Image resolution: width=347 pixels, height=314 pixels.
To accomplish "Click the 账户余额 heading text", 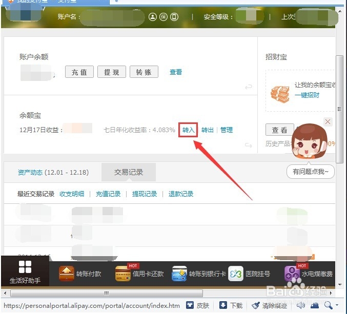I will [x=34, y=57].
